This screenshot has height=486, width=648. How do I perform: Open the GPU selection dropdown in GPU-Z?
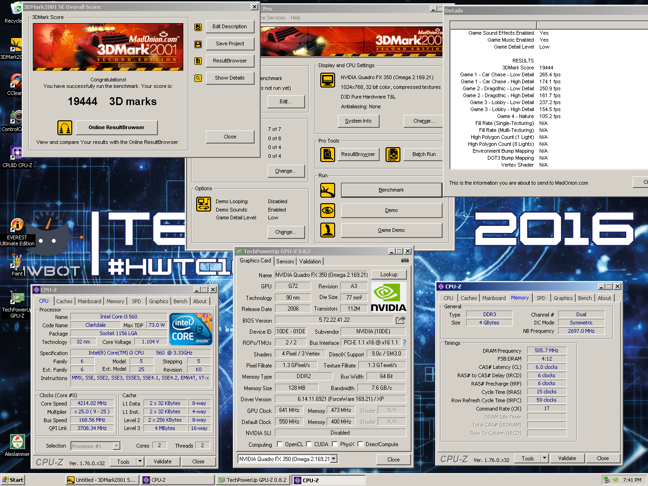coord(334,459)
